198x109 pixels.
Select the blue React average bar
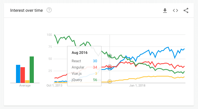(18, 74)
